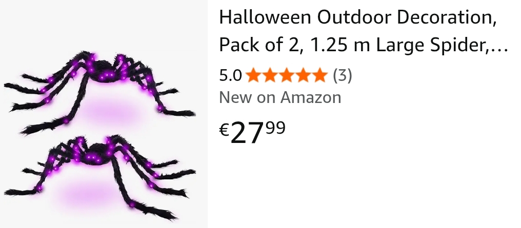Click the third orange rating star
The height and width of the screenshot is (228, 521).
287,75
